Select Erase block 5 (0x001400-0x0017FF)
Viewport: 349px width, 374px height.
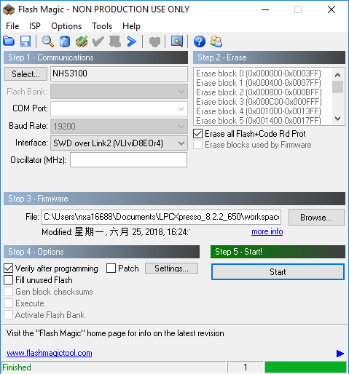pyautogui.click(x=259, y=121)
